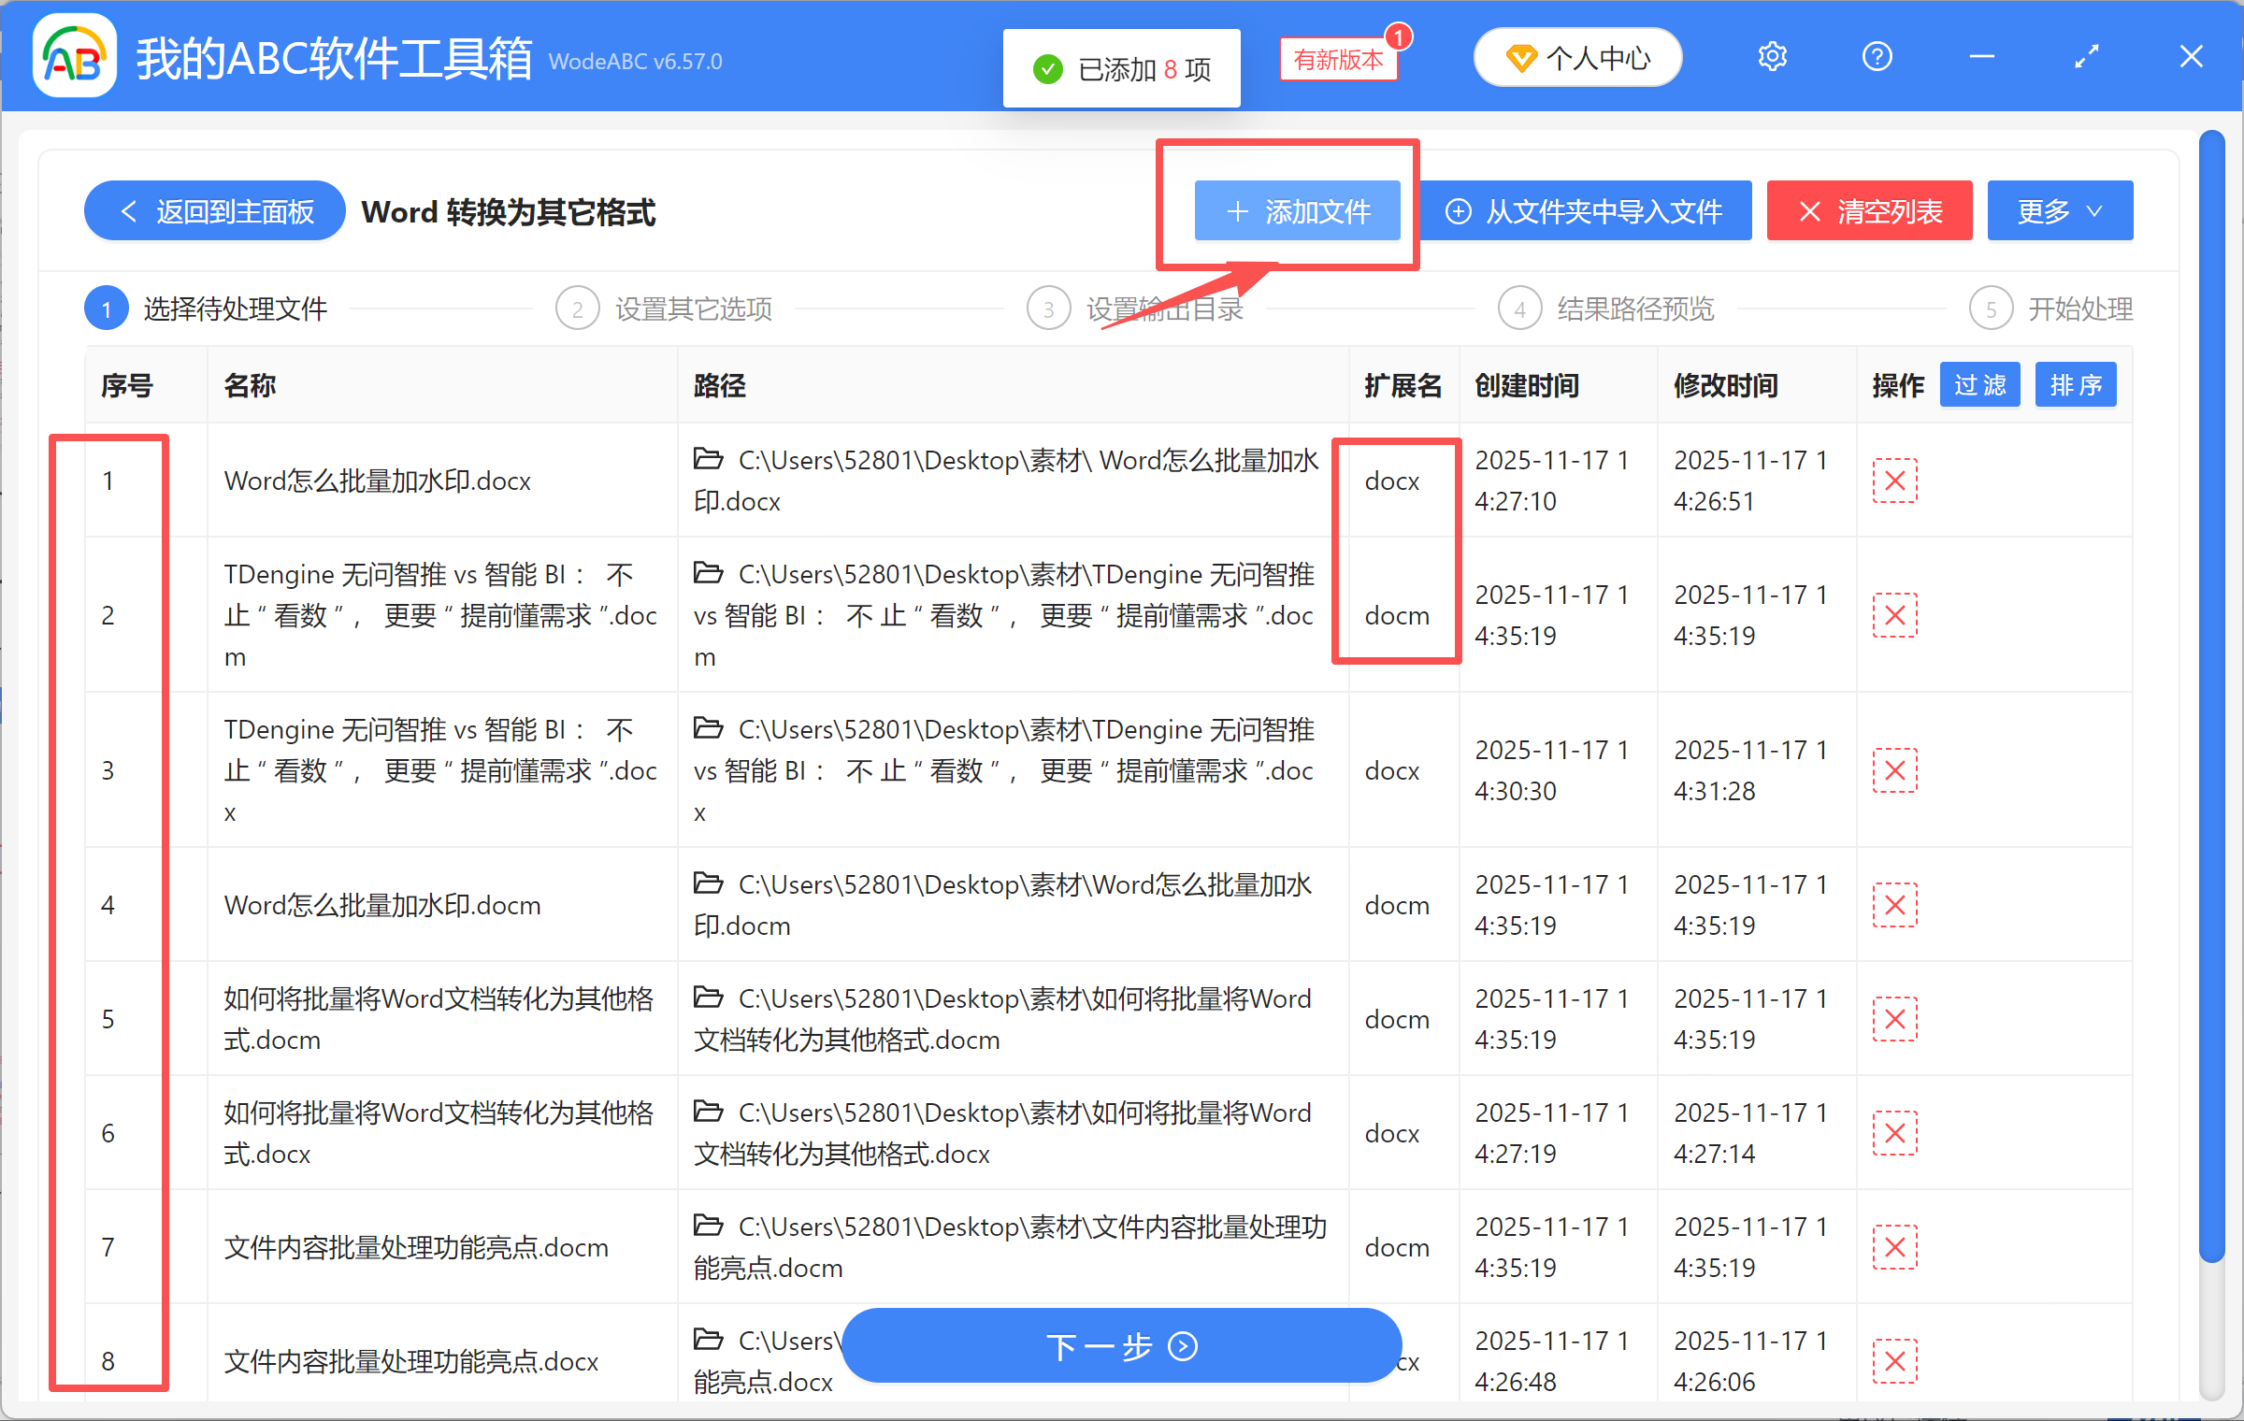
Task: Click the crown icon inside 个人中心
Action: (1522, 57)
